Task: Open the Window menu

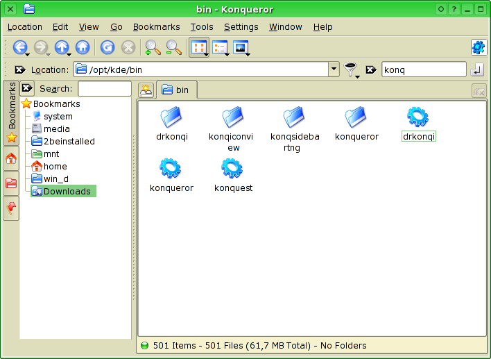Action: pyautogui.click(x=285, y=27)
